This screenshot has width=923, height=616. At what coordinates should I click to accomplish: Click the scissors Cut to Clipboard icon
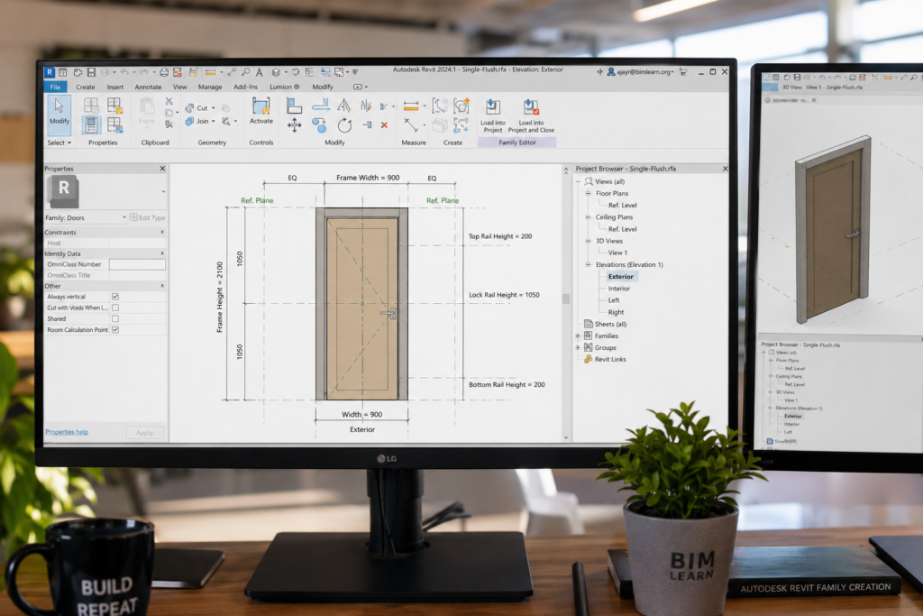click(x=169, y=101)
